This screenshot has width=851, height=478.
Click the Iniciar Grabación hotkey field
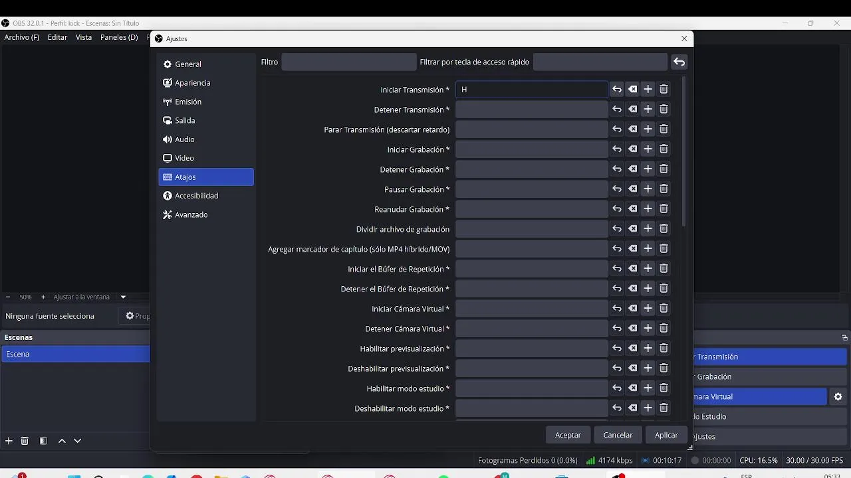pyautogui.click(x=531, y=149)
